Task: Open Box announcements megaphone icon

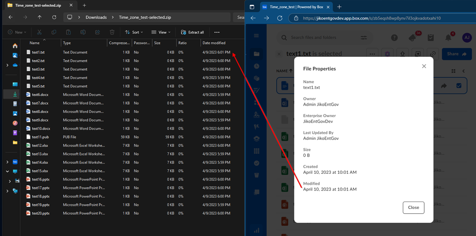Action: pyautogui.click(x=412, y=38)
